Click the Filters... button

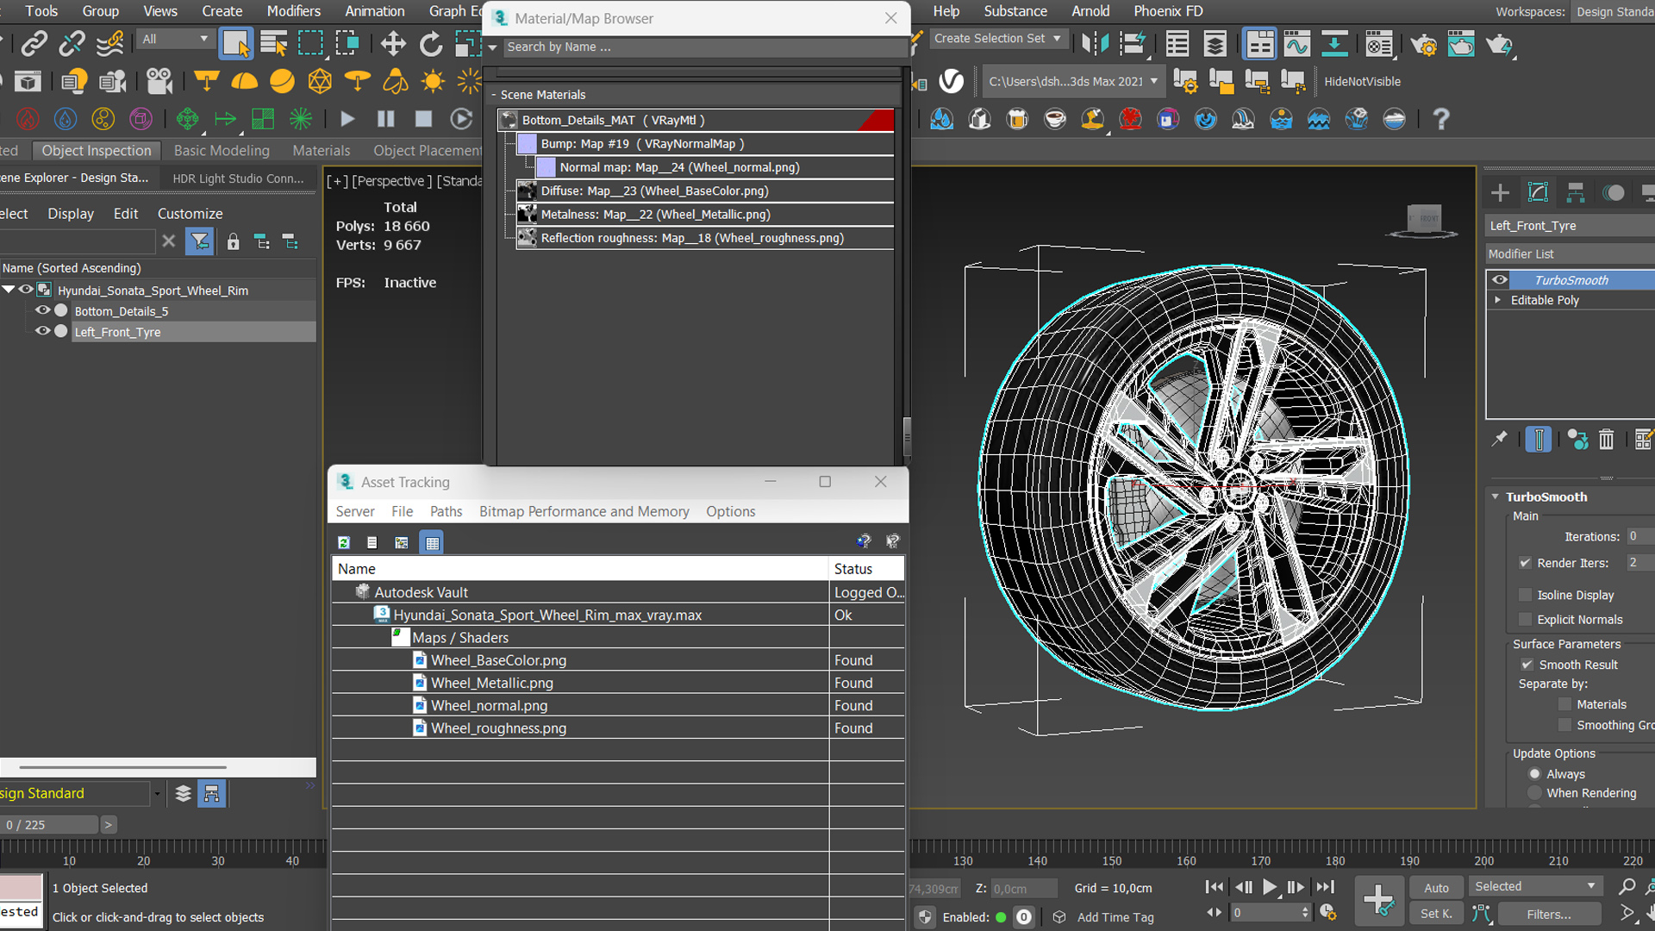pos(1548,914)
